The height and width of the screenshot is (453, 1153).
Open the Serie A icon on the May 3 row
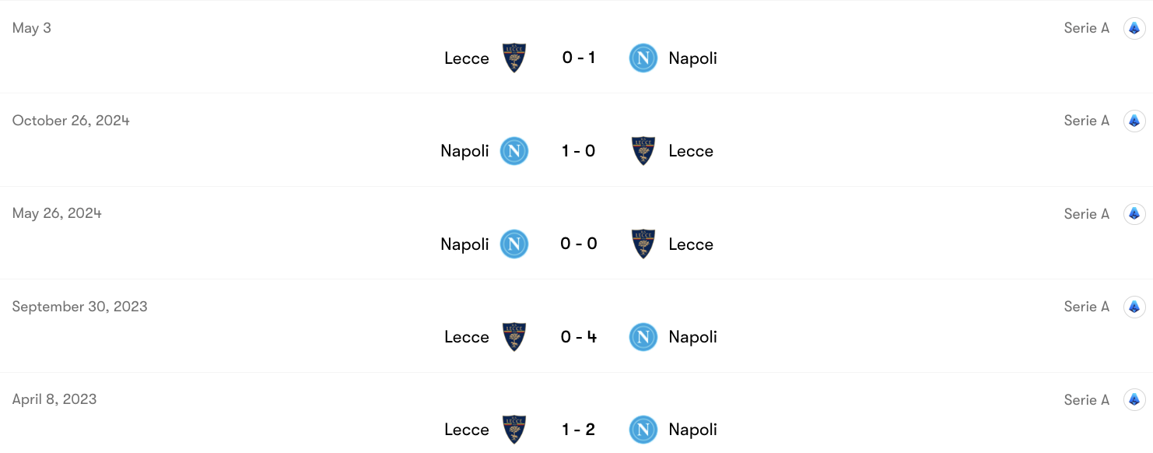click(1134, 28)
